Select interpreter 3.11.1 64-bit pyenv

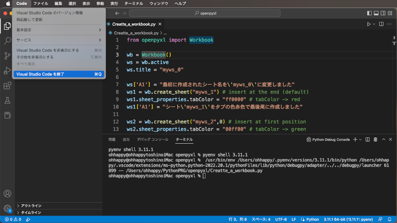348,220
